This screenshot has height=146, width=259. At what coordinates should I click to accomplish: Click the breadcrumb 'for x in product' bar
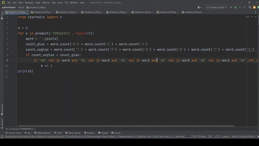[21, 129]
